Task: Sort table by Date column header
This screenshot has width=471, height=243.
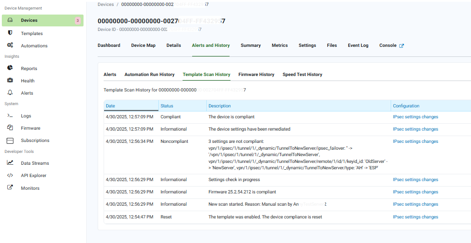Action: [110, 106]
